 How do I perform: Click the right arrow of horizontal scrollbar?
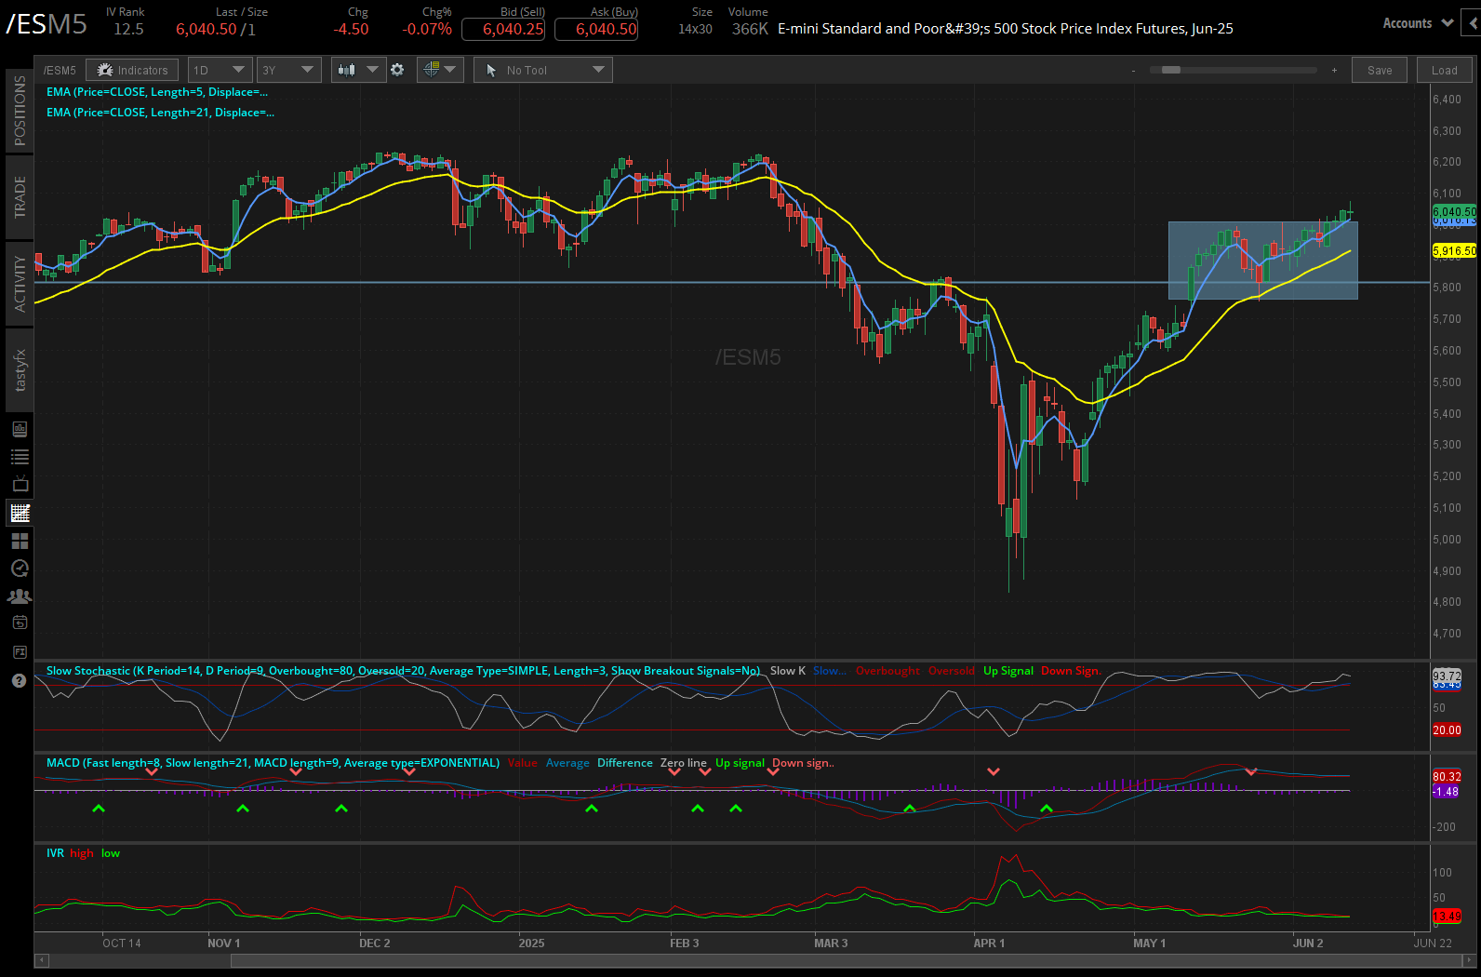pyautogui.click(x=1469, y=960)
